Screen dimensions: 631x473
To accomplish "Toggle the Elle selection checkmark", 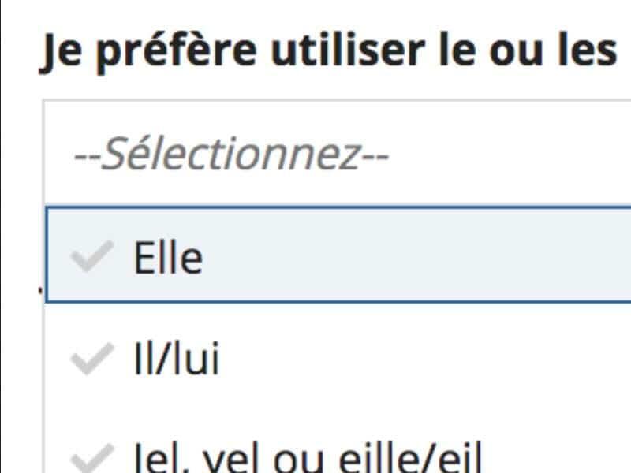I will point(92,258).
